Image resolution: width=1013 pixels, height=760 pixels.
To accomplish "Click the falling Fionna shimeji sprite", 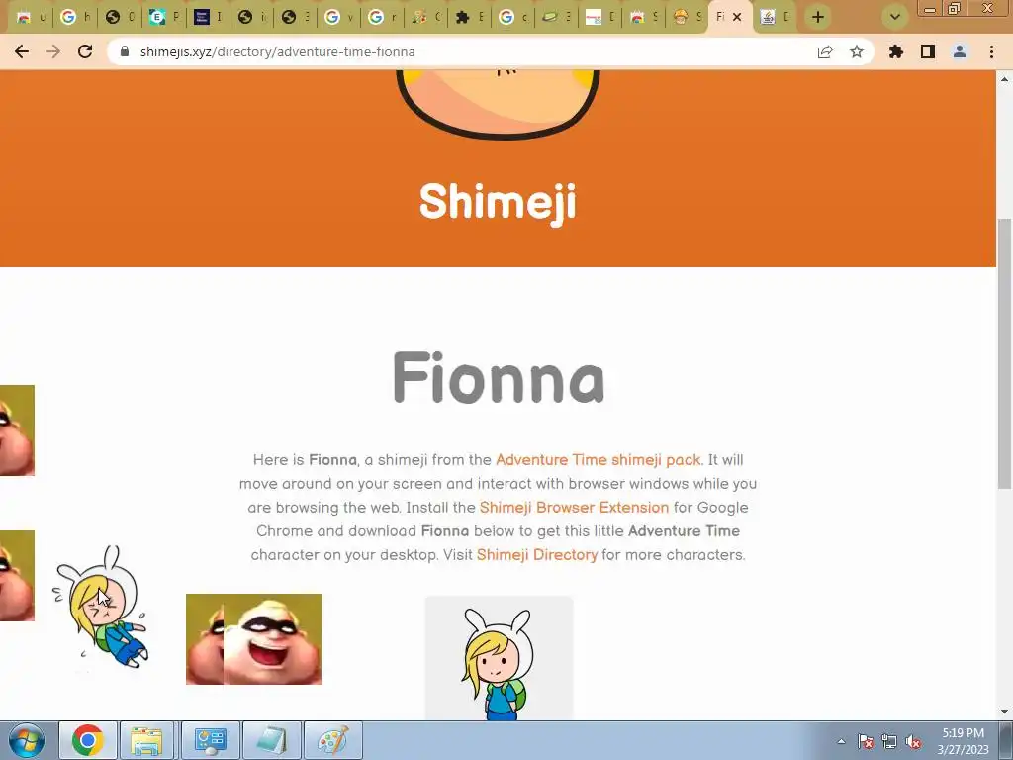I will coord(102,607).
